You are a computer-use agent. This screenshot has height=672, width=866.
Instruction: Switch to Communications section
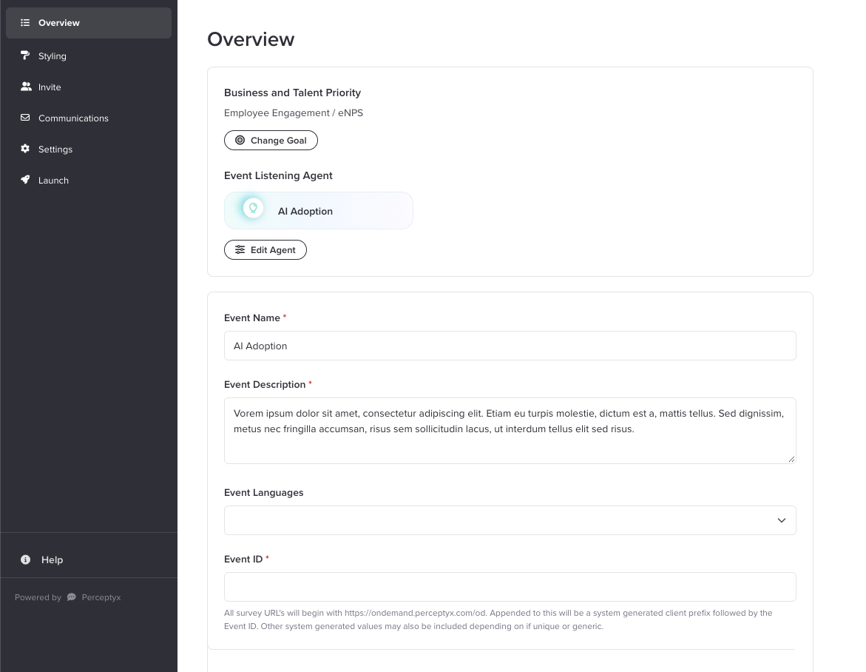click(x=88, y=118)
